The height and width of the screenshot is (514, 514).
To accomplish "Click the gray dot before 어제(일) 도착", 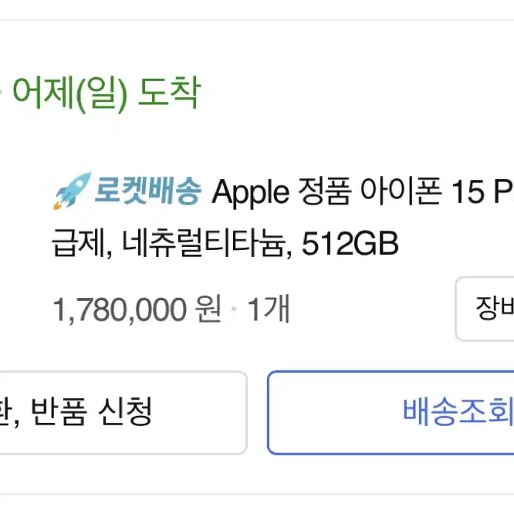I will click(1, 92).
